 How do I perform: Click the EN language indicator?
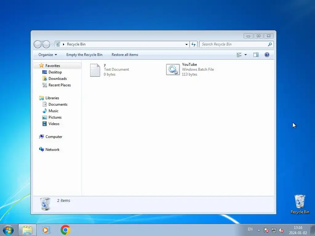pyautogui.click(x=250, y=229)
